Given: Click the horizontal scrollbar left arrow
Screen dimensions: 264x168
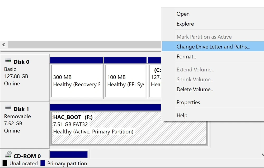Looking at the screenshot, I should 4,45.
